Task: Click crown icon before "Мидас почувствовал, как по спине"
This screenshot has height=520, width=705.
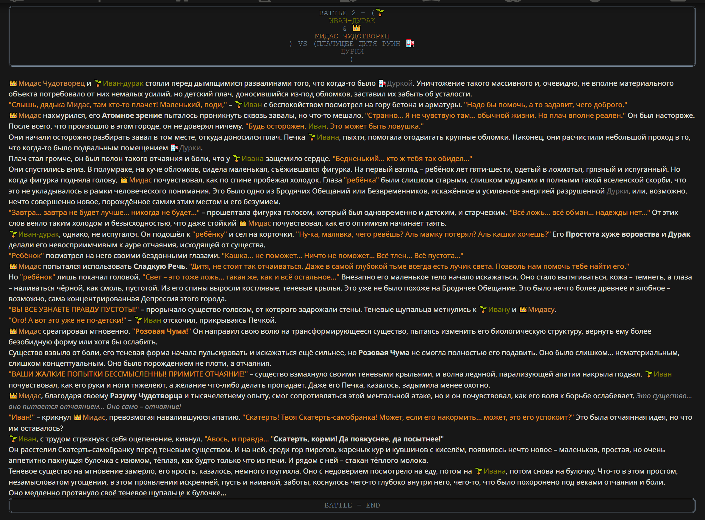Action: [124, 180]
